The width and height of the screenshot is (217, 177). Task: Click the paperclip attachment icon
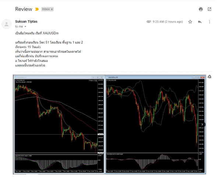coord(149,22)
